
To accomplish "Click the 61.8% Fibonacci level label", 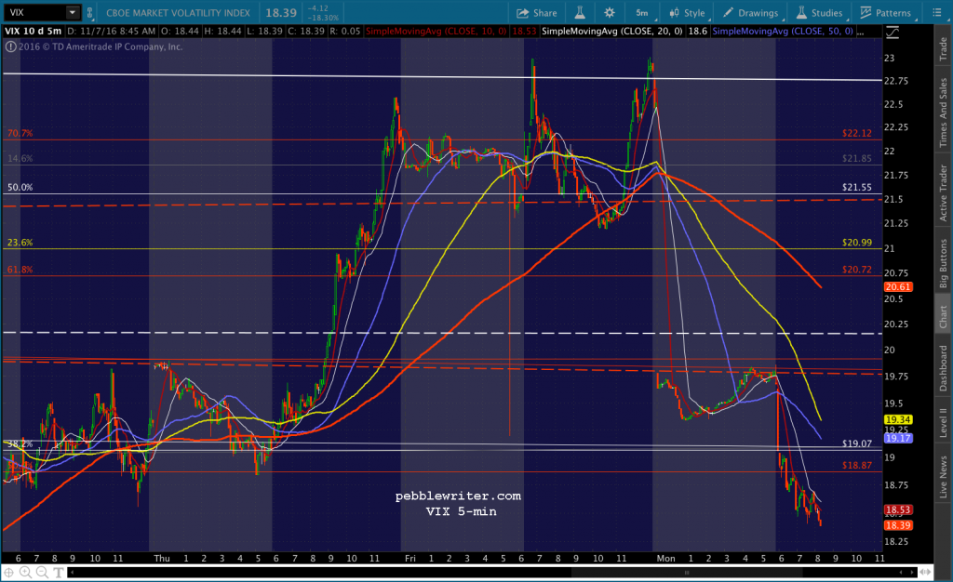I will 20,270.
